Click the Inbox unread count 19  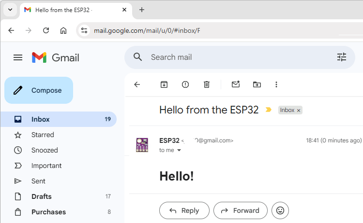click(x=107, y=119)
